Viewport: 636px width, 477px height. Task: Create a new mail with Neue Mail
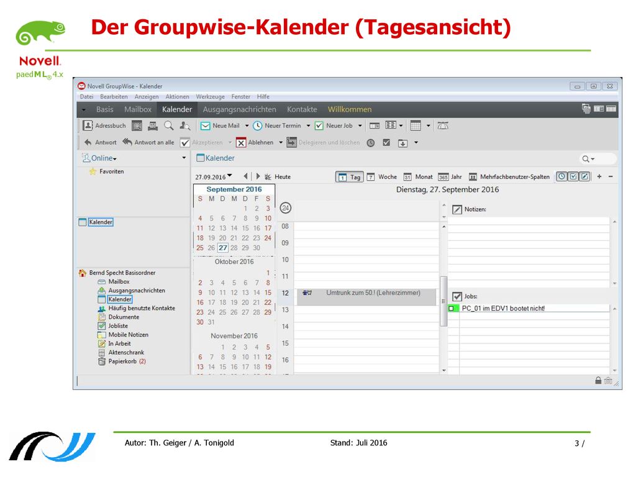[220, 125]
